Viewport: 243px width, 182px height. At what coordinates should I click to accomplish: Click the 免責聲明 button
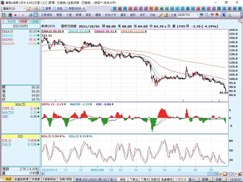coord(166,180)
